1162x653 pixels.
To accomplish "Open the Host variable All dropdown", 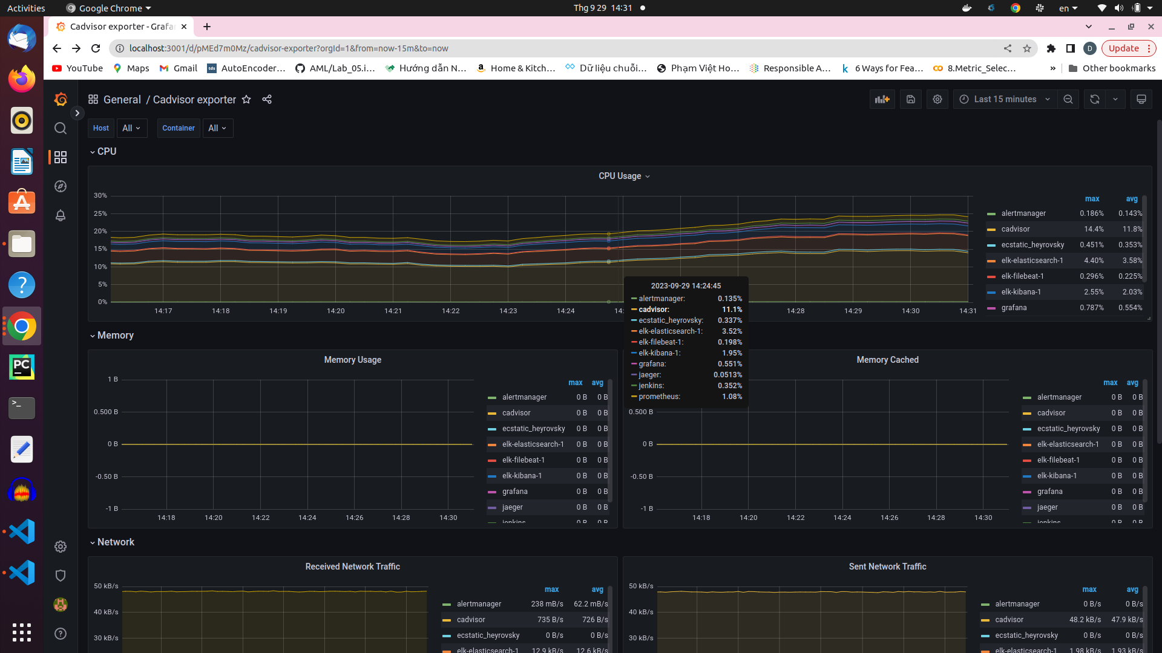I will (131, 128).
